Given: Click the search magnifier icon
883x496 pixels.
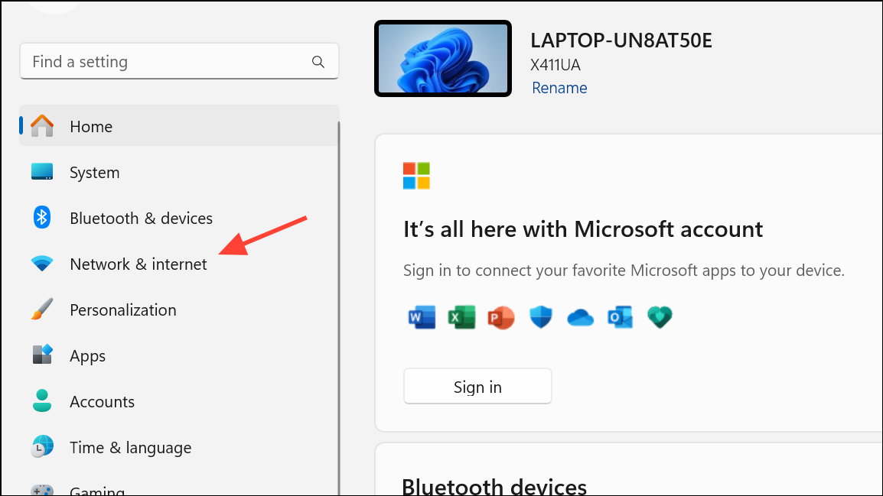Looking at the screenshot, I should 318,62.
